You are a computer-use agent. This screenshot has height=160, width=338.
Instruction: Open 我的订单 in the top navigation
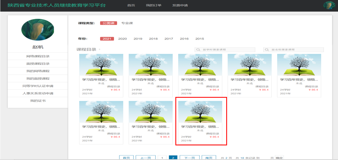pos(153,5)
